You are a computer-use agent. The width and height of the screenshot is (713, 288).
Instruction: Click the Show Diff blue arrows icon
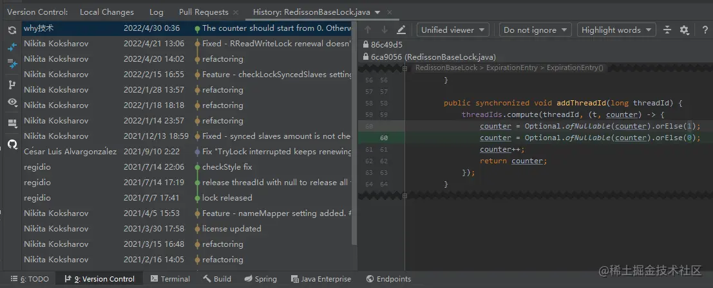click(12, 47)
